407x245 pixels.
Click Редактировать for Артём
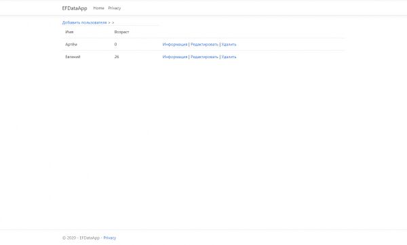pos(204,44)
